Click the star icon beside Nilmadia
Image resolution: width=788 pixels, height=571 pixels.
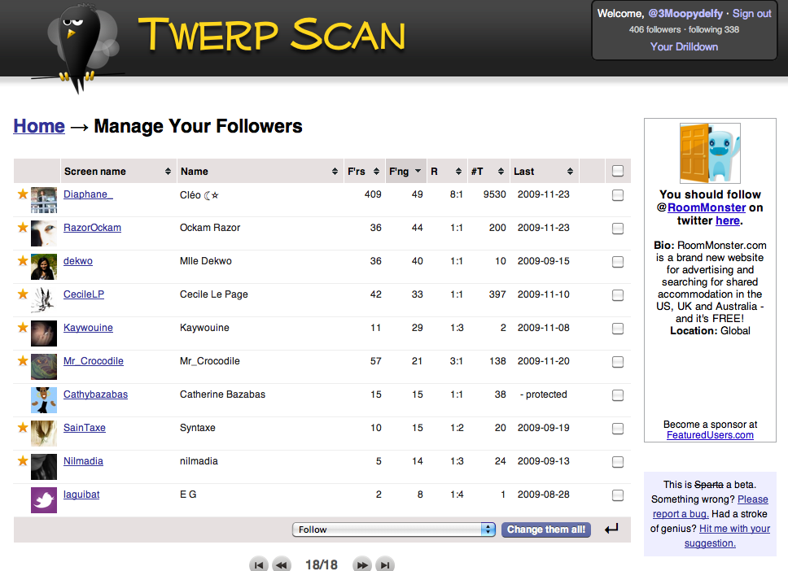pos(23,460)
